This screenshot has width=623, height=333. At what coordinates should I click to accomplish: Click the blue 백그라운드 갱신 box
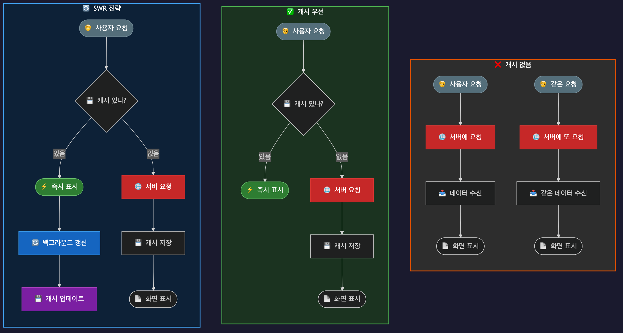tap(59, 243)
